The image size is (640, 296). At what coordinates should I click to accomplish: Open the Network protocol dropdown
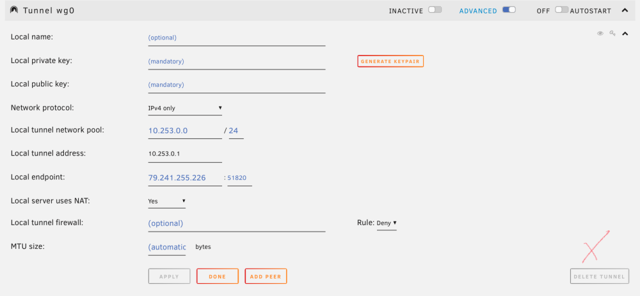185,108
